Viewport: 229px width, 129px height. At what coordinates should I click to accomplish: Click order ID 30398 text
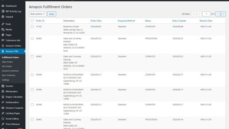39,75
